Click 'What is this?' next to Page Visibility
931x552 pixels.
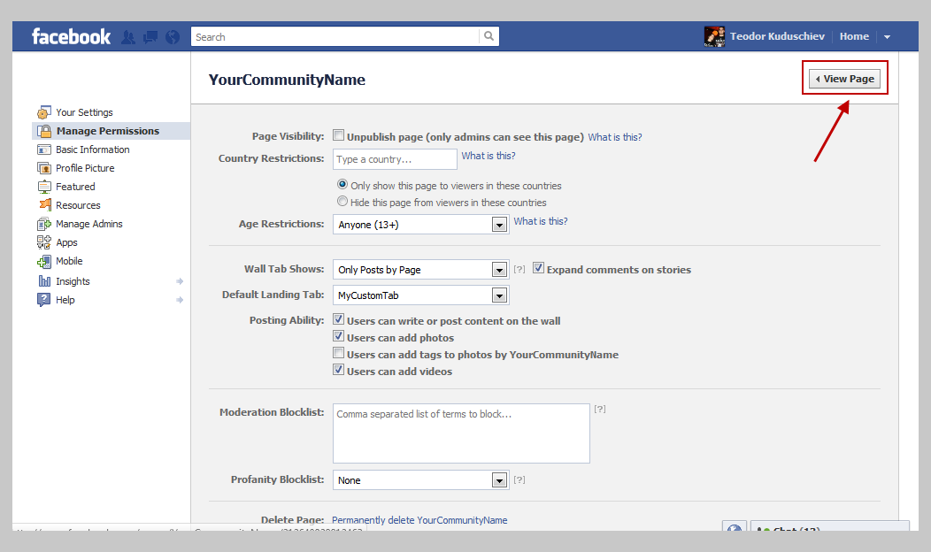pyautogui.click(x=614, y=137)
